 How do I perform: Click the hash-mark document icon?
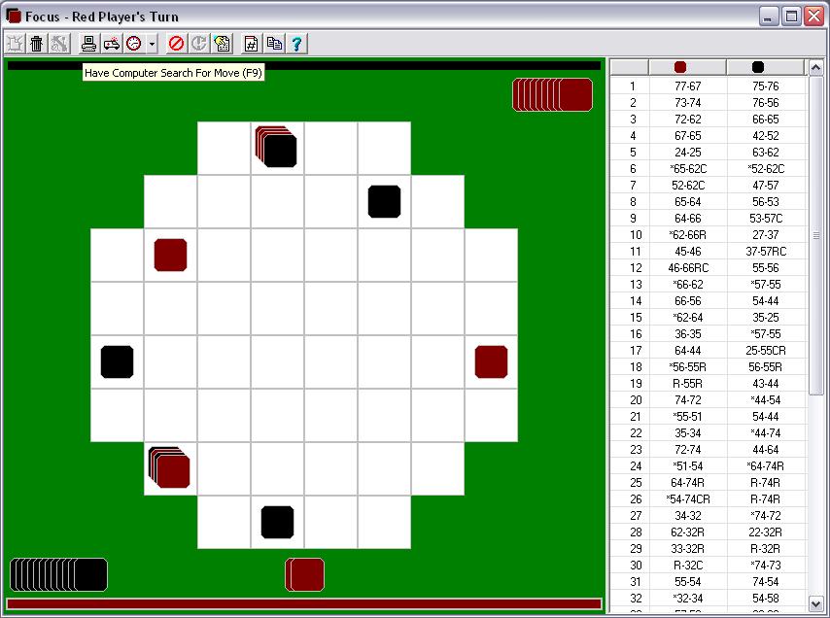[251, 44]
